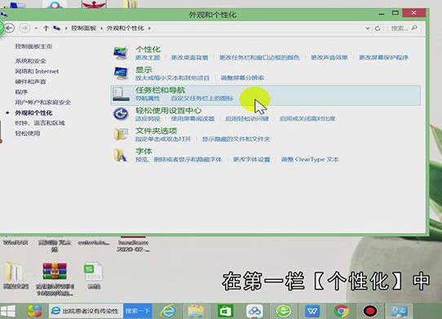Click 调整 ClearType 文本 link
This screenshot has height=319, width=442.
[x=310, y=159]
